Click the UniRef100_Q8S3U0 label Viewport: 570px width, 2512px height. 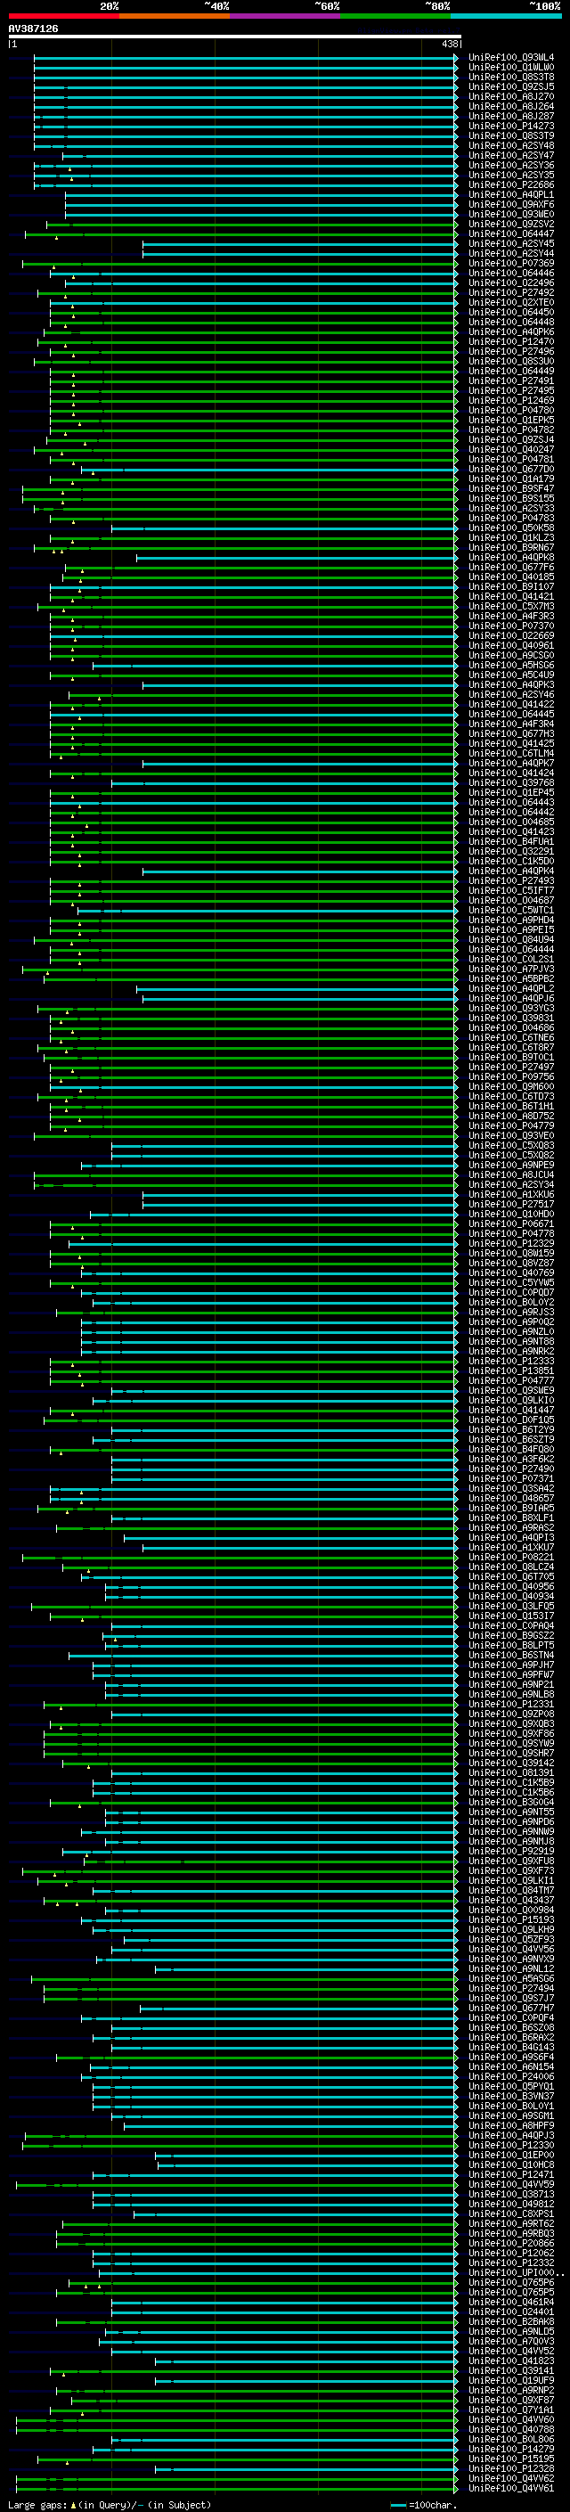(x=511, y=362)
